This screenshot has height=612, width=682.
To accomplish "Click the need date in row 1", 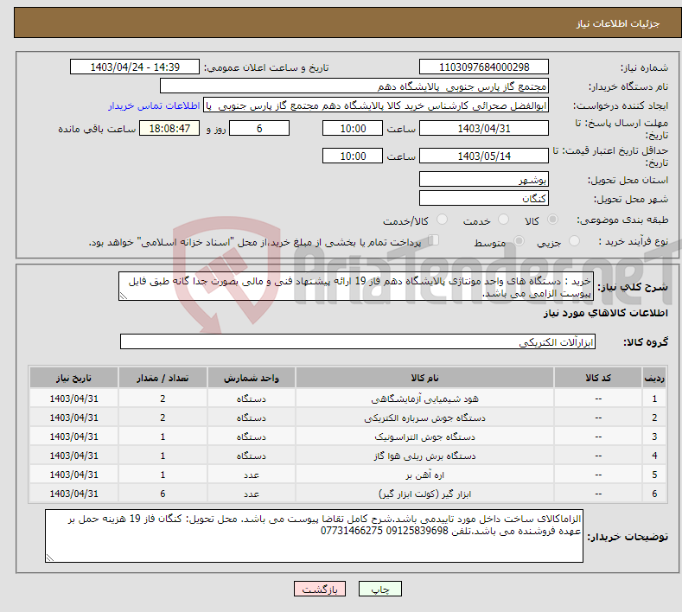I will (x=74, y=398).
